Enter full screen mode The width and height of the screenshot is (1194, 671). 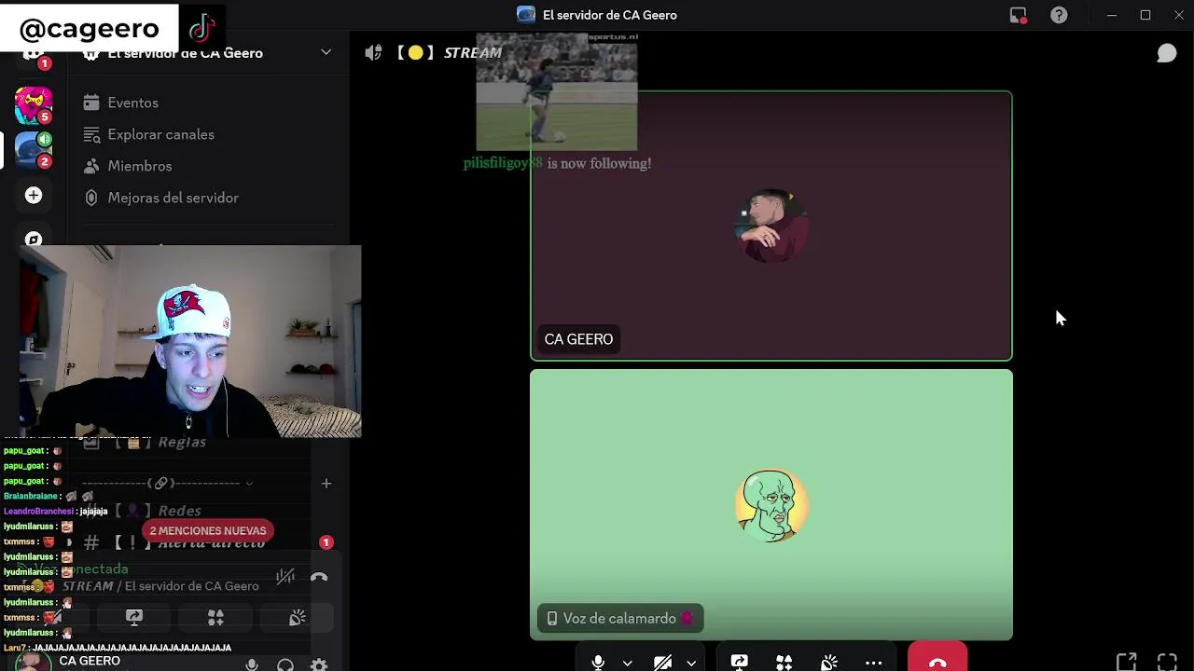click(1167, 662)
